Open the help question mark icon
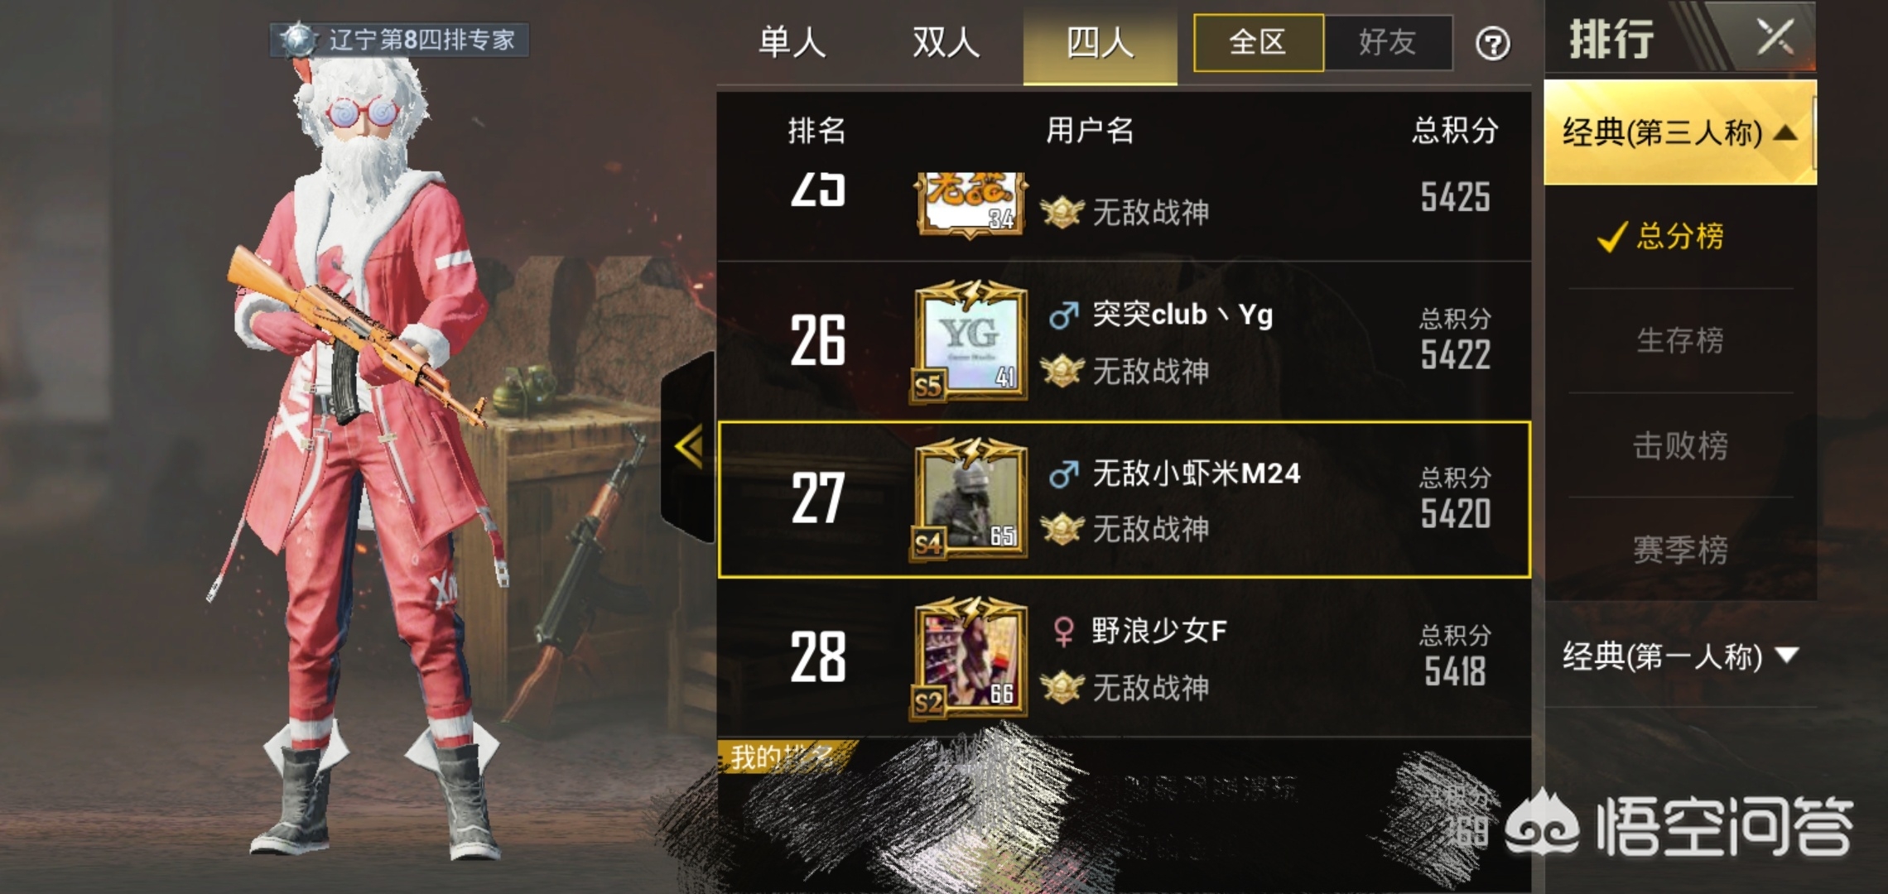Viewport: 1888px width, 894px height. [x=1493, y=43]
